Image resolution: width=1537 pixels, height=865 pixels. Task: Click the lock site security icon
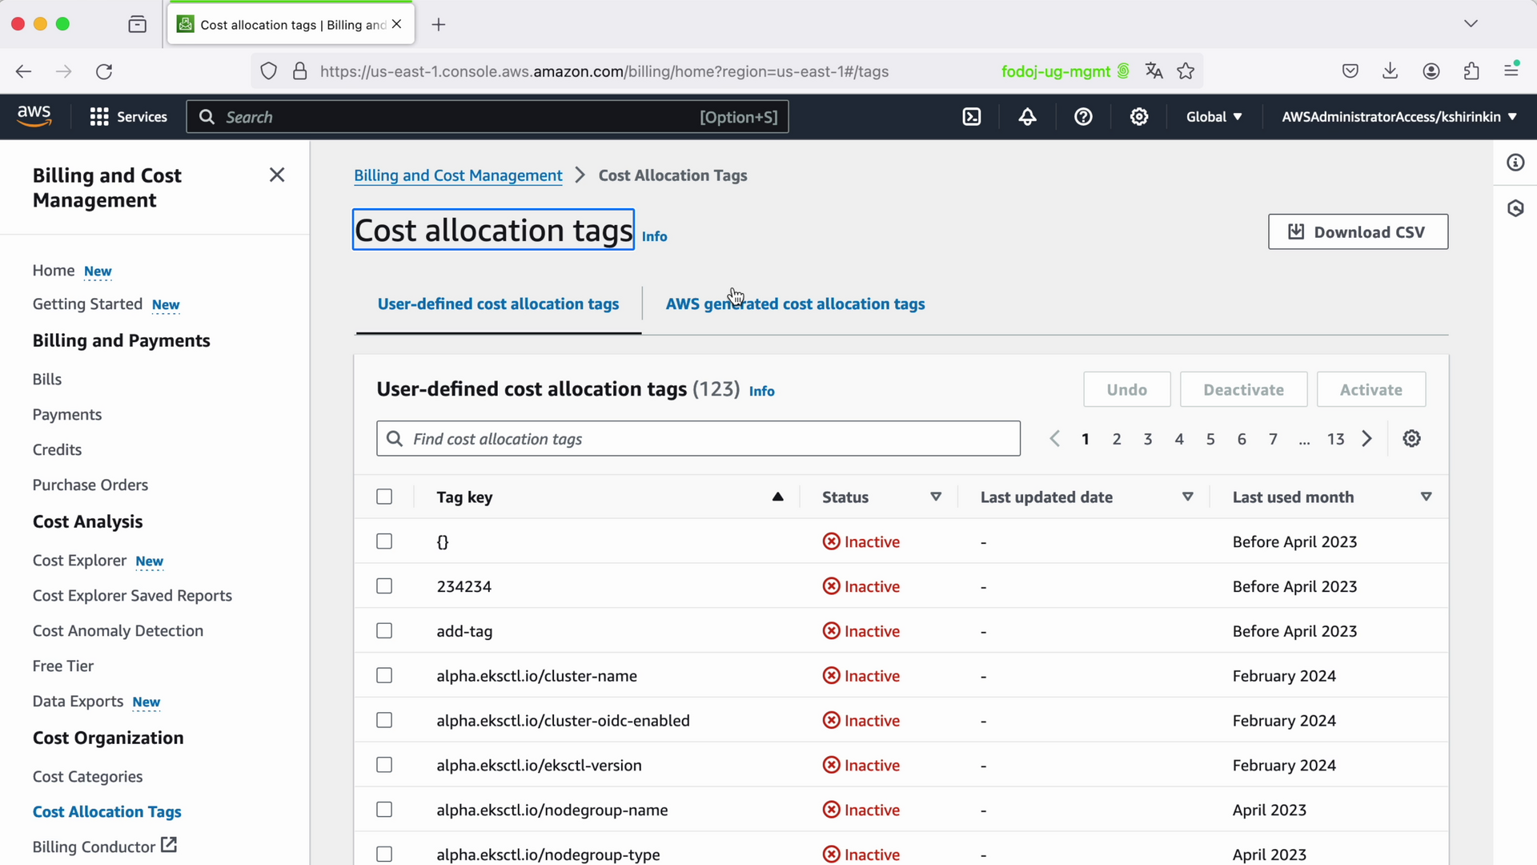click(300, 71)
